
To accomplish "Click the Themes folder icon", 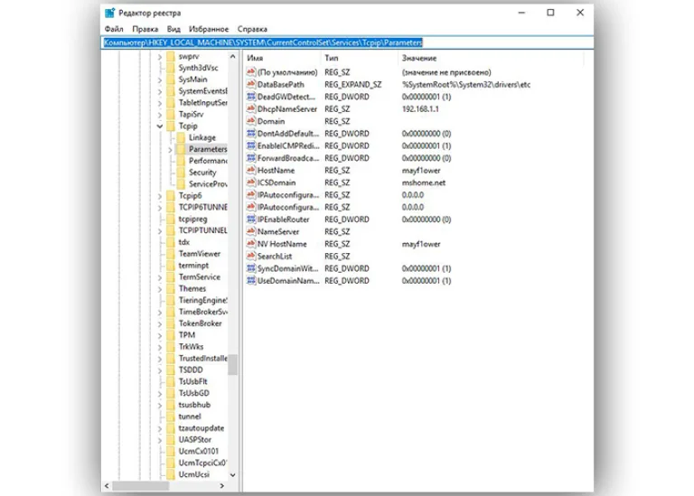I will (171, 288).
